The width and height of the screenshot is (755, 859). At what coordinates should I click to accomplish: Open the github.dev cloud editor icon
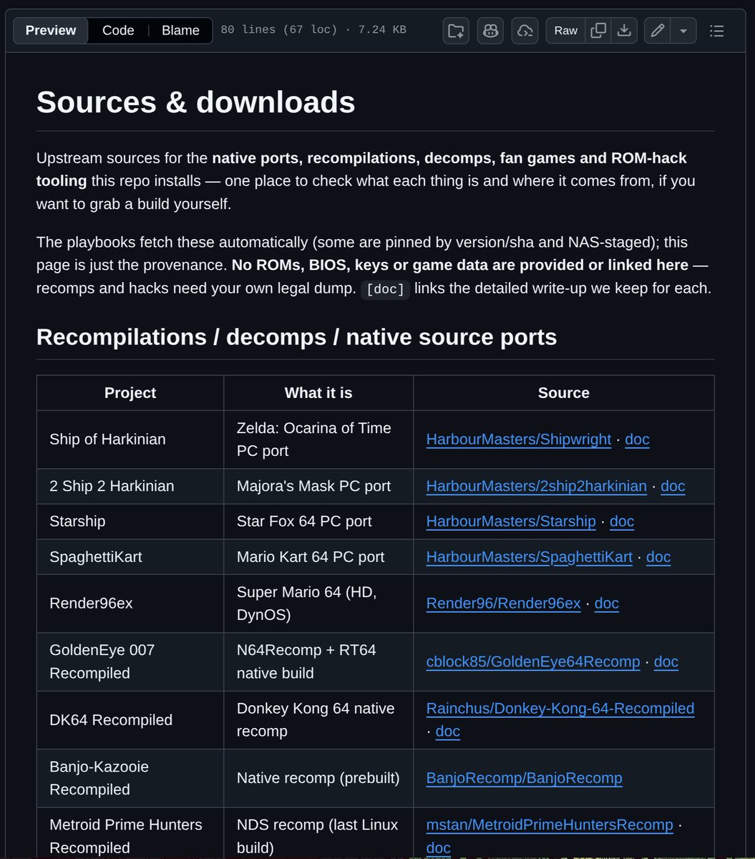pyautogui.click(x=525, y=31)
